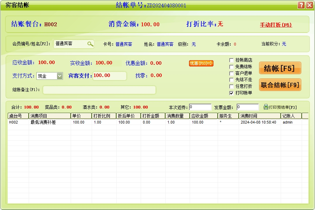Click the 宾客支付 amount field
Viewport: 315px width, 210px height.
tap(110, 76)
